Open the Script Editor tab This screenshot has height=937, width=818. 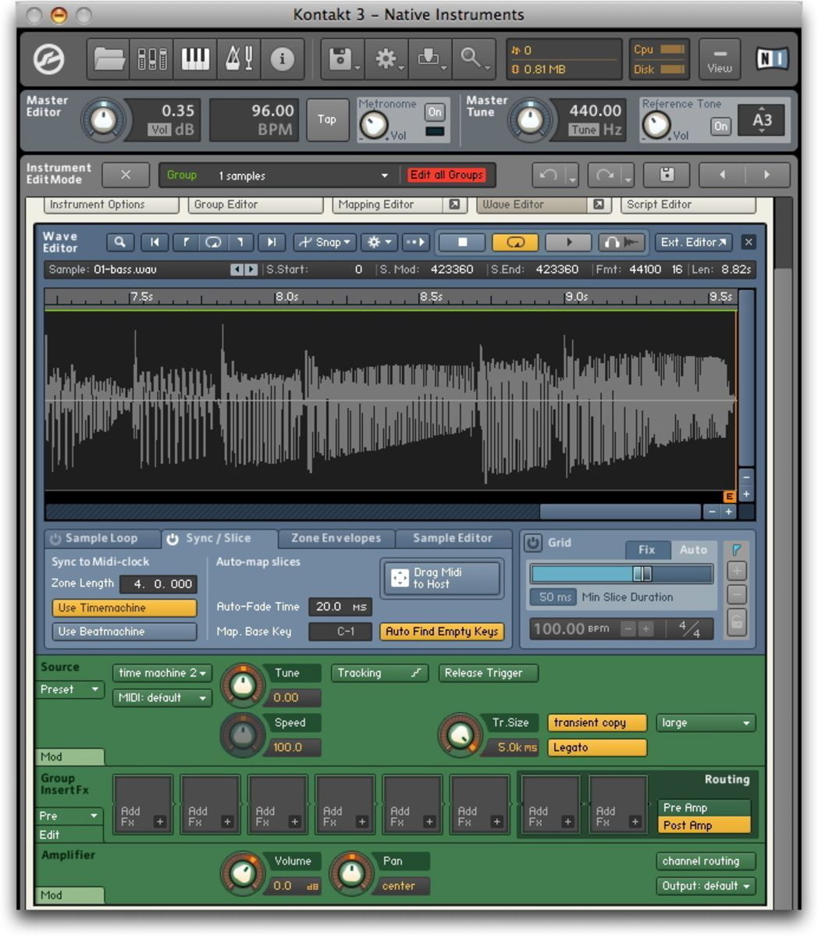point(688,205)
